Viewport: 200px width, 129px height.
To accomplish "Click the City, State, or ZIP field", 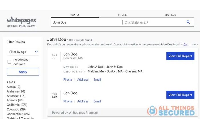I will tap(154, 22).
